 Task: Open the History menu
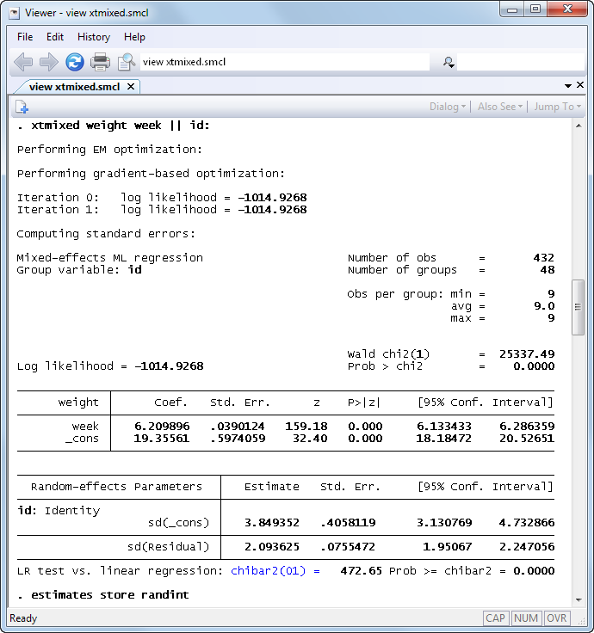(x=94, y=37)
